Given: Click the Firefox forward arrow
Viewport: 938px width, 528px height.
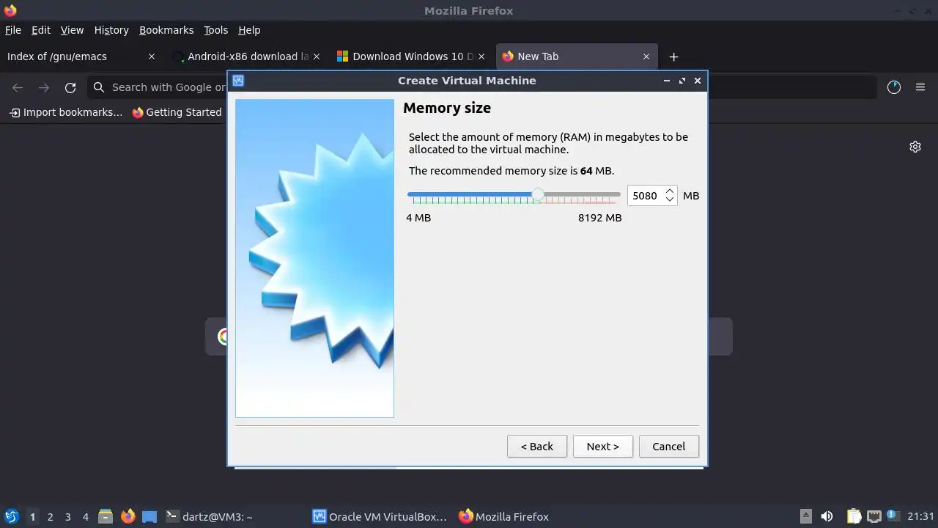Looking at the screenshot, I should pyautogui.click(x=44, y=87).
